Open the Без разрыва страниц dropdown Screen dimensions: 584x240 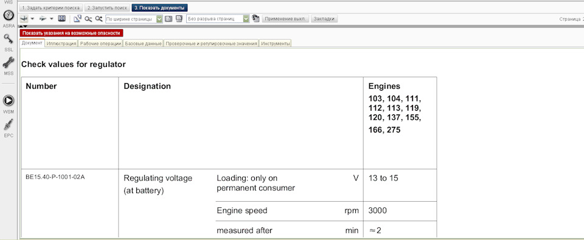pyautogui.click(x=218, y=19)
